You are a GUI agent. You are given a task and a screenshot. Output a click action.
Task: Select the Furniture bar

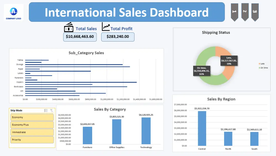click(x=87, y=135)
